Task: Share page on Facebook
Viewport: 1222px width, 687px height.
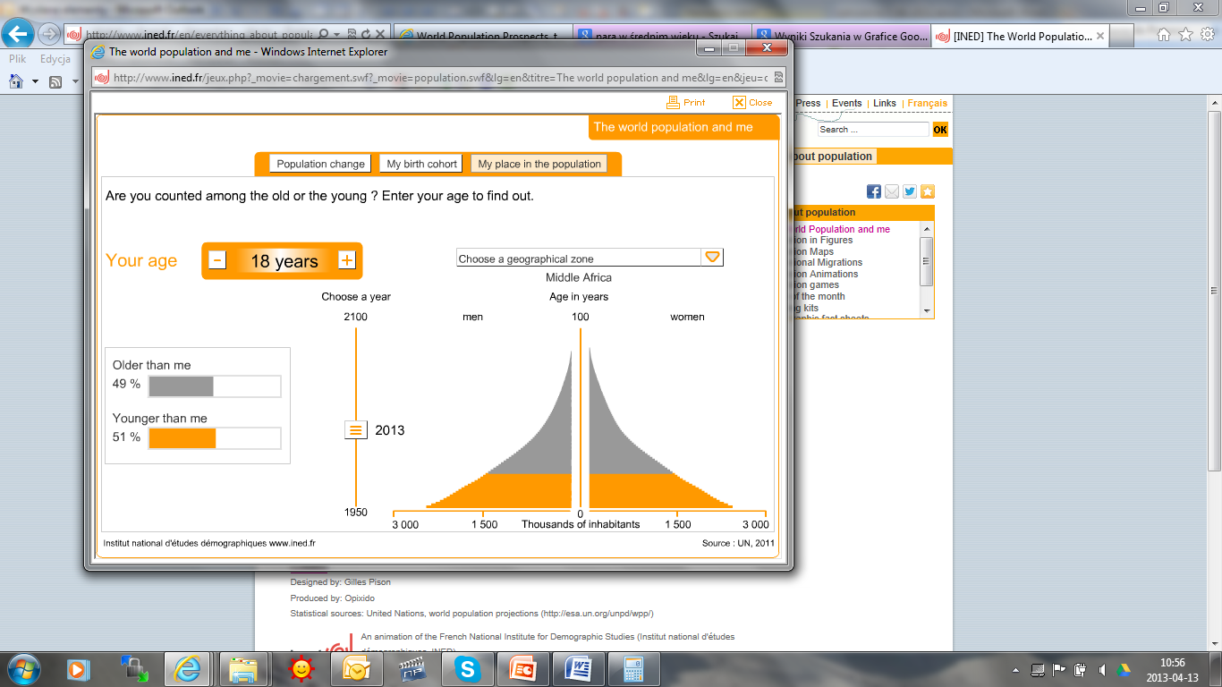Action: point(874,191)
